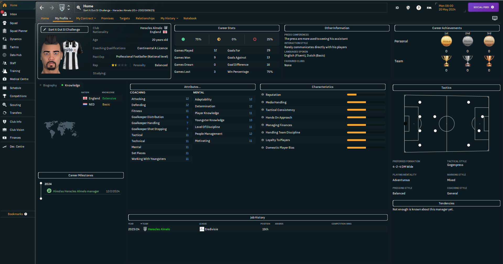Open the help question mark icon
503x264 pixels.
pos(419,8)
